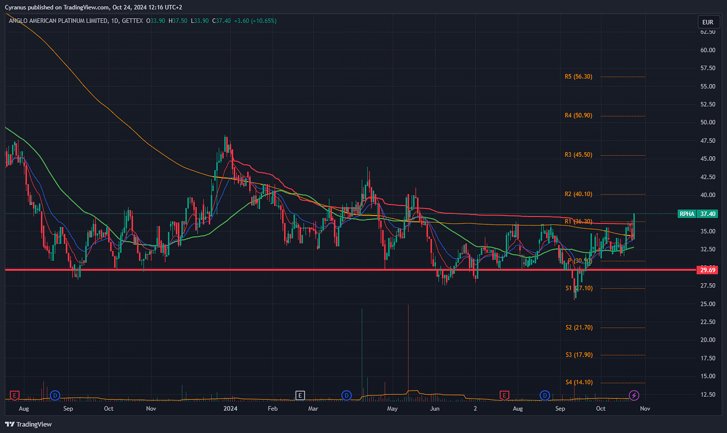Select the R1 (36.30) pivot label
The height and width of the screenshot is (433, 727).
coord(578,221)
